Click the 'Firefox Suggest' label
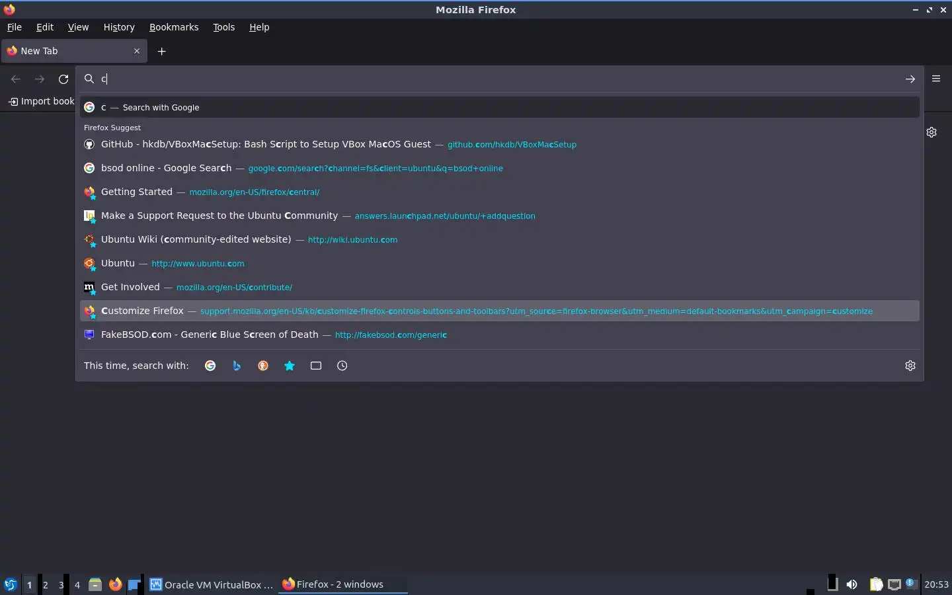This screenshot has width=952, height=595. [x=112, y=128]
